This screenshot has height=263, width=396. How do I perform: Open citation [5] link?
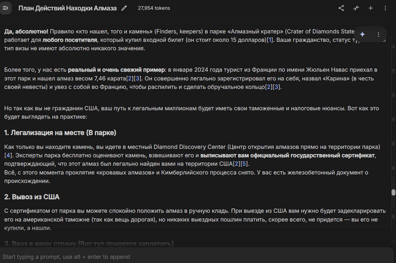pyautogui.click(x=244, y=164)
